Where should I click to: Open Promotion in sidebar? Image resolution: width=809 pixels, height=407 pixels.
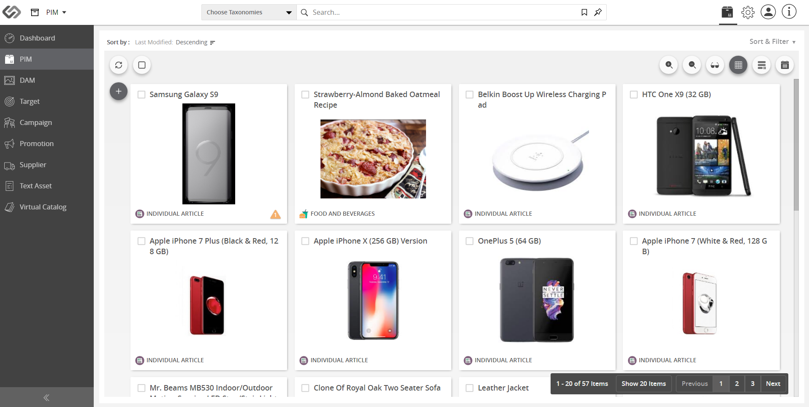point(47,144)
